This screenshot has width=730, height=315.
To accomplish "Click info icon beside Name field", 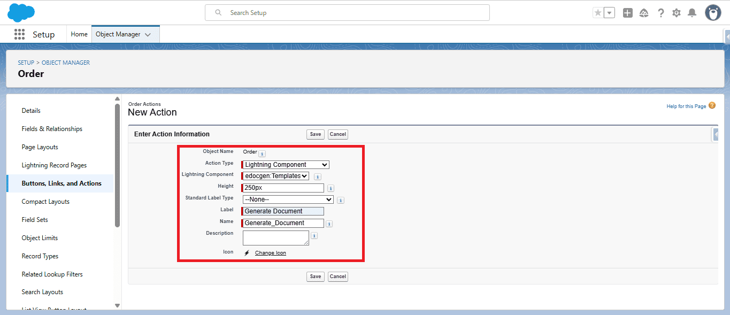I will click(329, 224).
